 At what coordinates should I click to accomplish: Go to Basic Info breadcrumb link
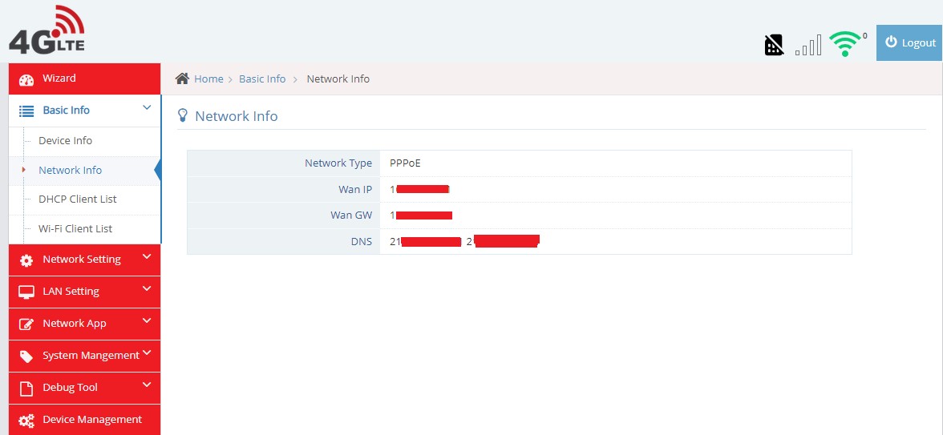tap(262, 79)
